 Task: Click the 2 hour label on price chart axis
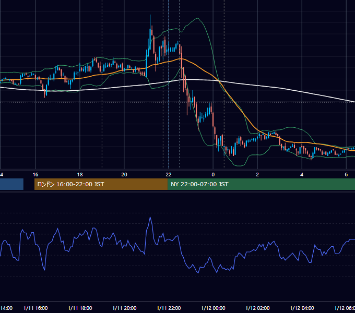click(257, 175)
